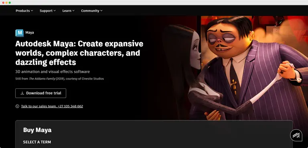Click the Buy Maya heading
308x148 pixels.
[x=37, y=130]
